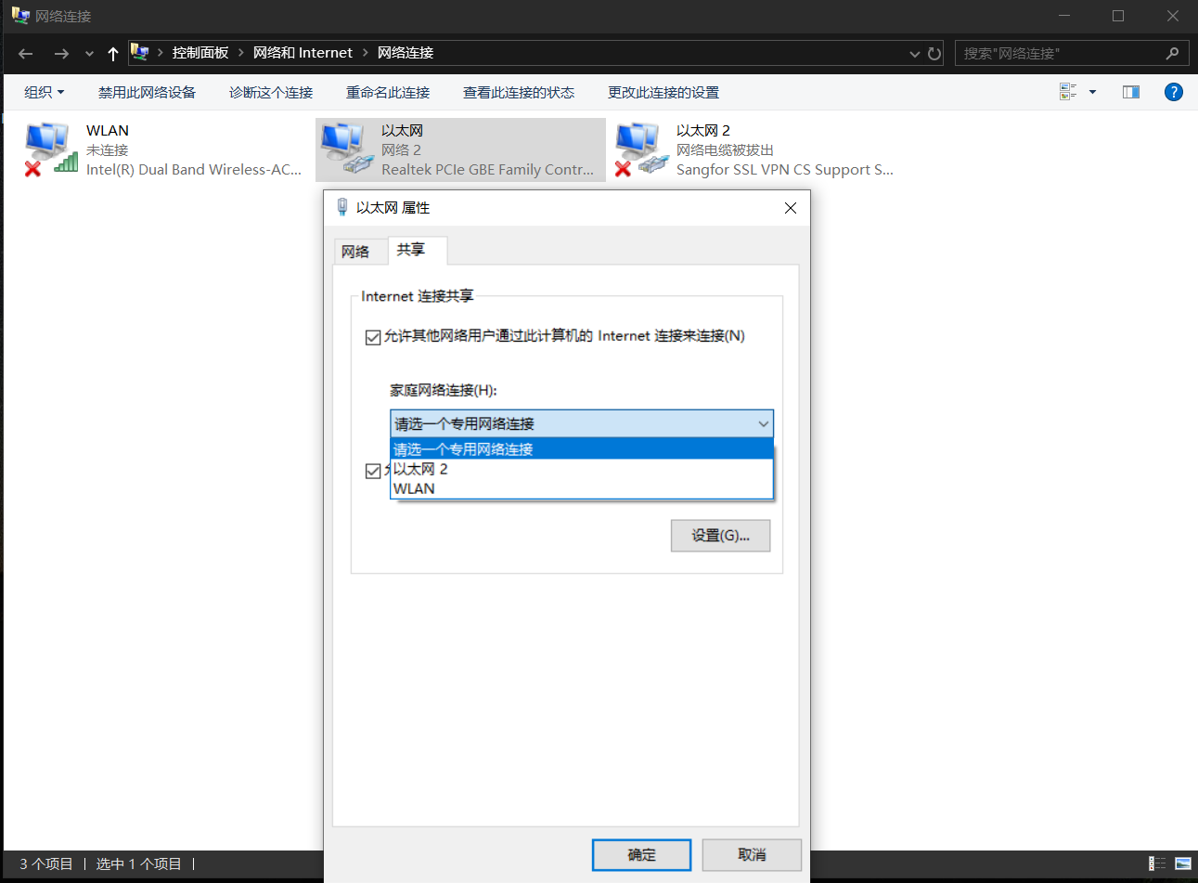The height and width of the screenshot is (883, 1198).
Task: Switch to details view in status bar
Action: pyautogui.click(x=1156, y=864)
